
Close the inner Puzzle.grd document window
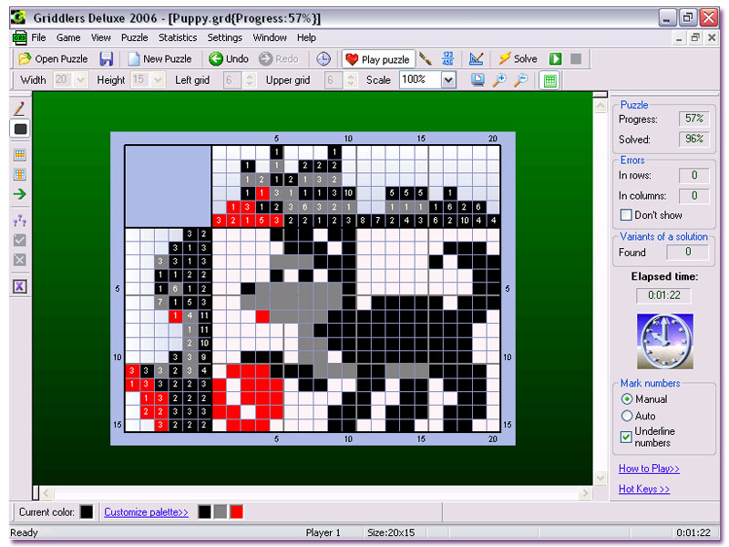pos(712,37)
